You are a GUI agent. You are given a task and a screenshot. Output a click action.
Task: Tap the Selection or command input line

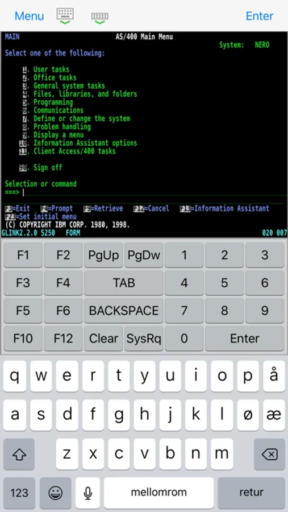(x=155, y=192)
